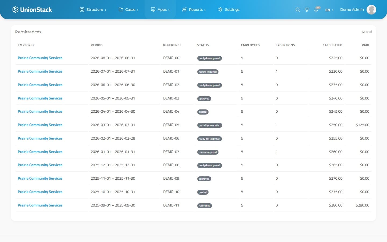Click the review-required badge on DEMO-01

click(x=208, y=72)
